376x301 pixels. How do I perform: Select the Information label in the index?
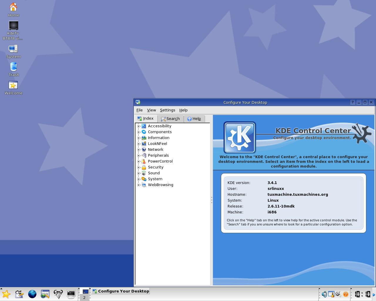159,138
